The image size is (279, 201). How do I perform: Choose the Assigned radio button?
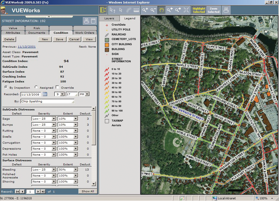(36, 87)
